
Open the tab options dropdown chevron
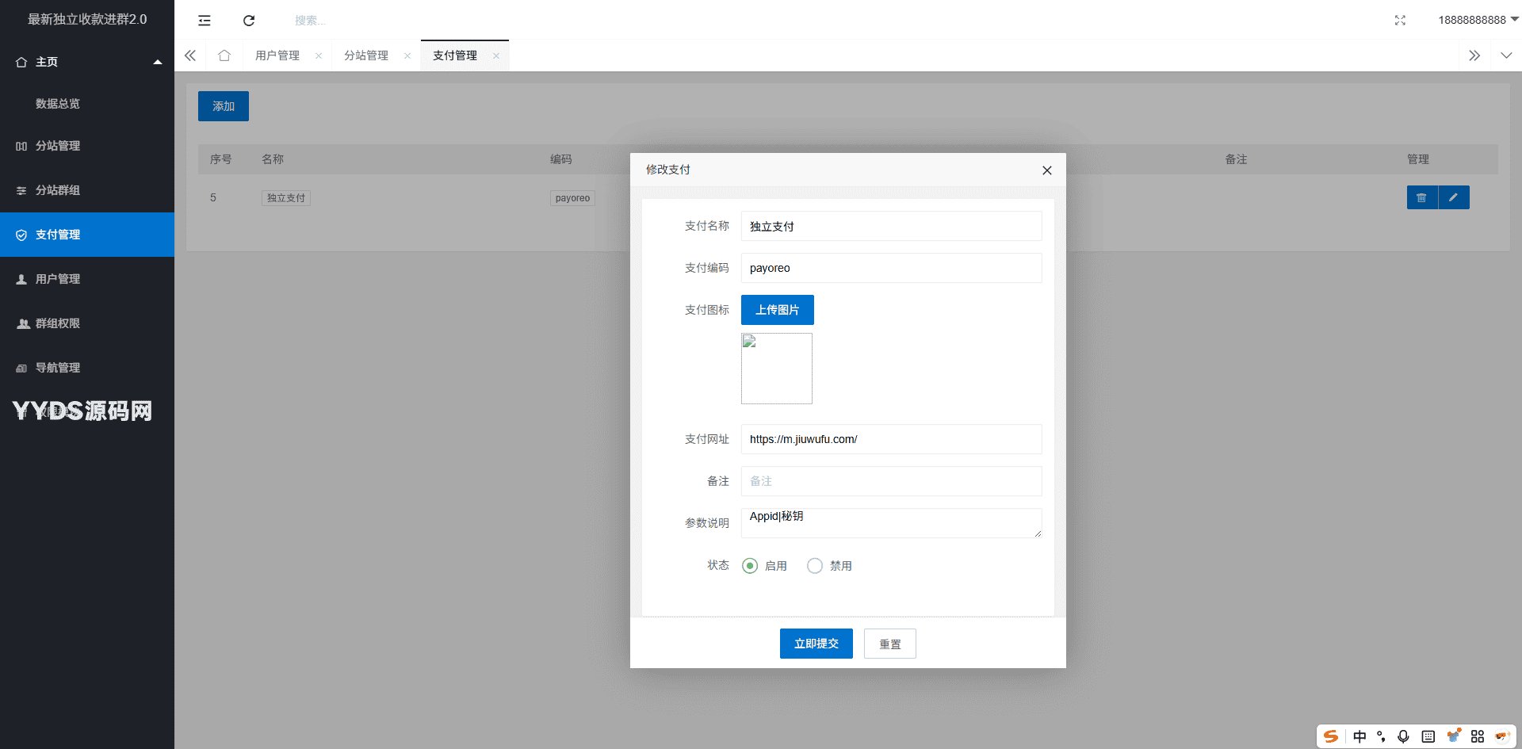[x=1506, y=55]
